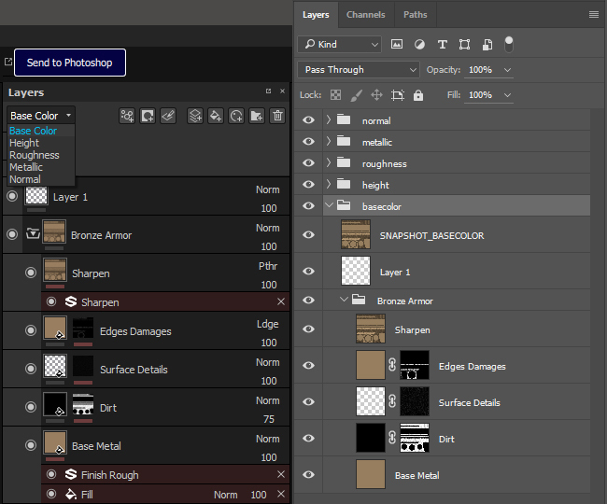Hide the SNAPSHOT_BASECOLOR layer in Photoshop
This screenshot has height=504, width=607.
(308, 234)
